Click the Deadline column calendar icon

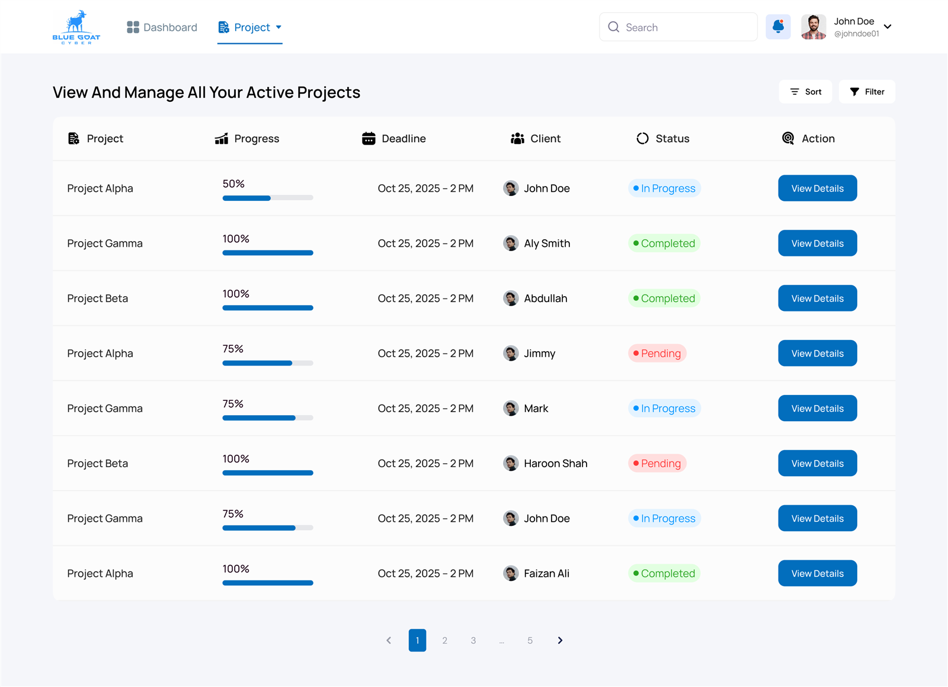369,139
